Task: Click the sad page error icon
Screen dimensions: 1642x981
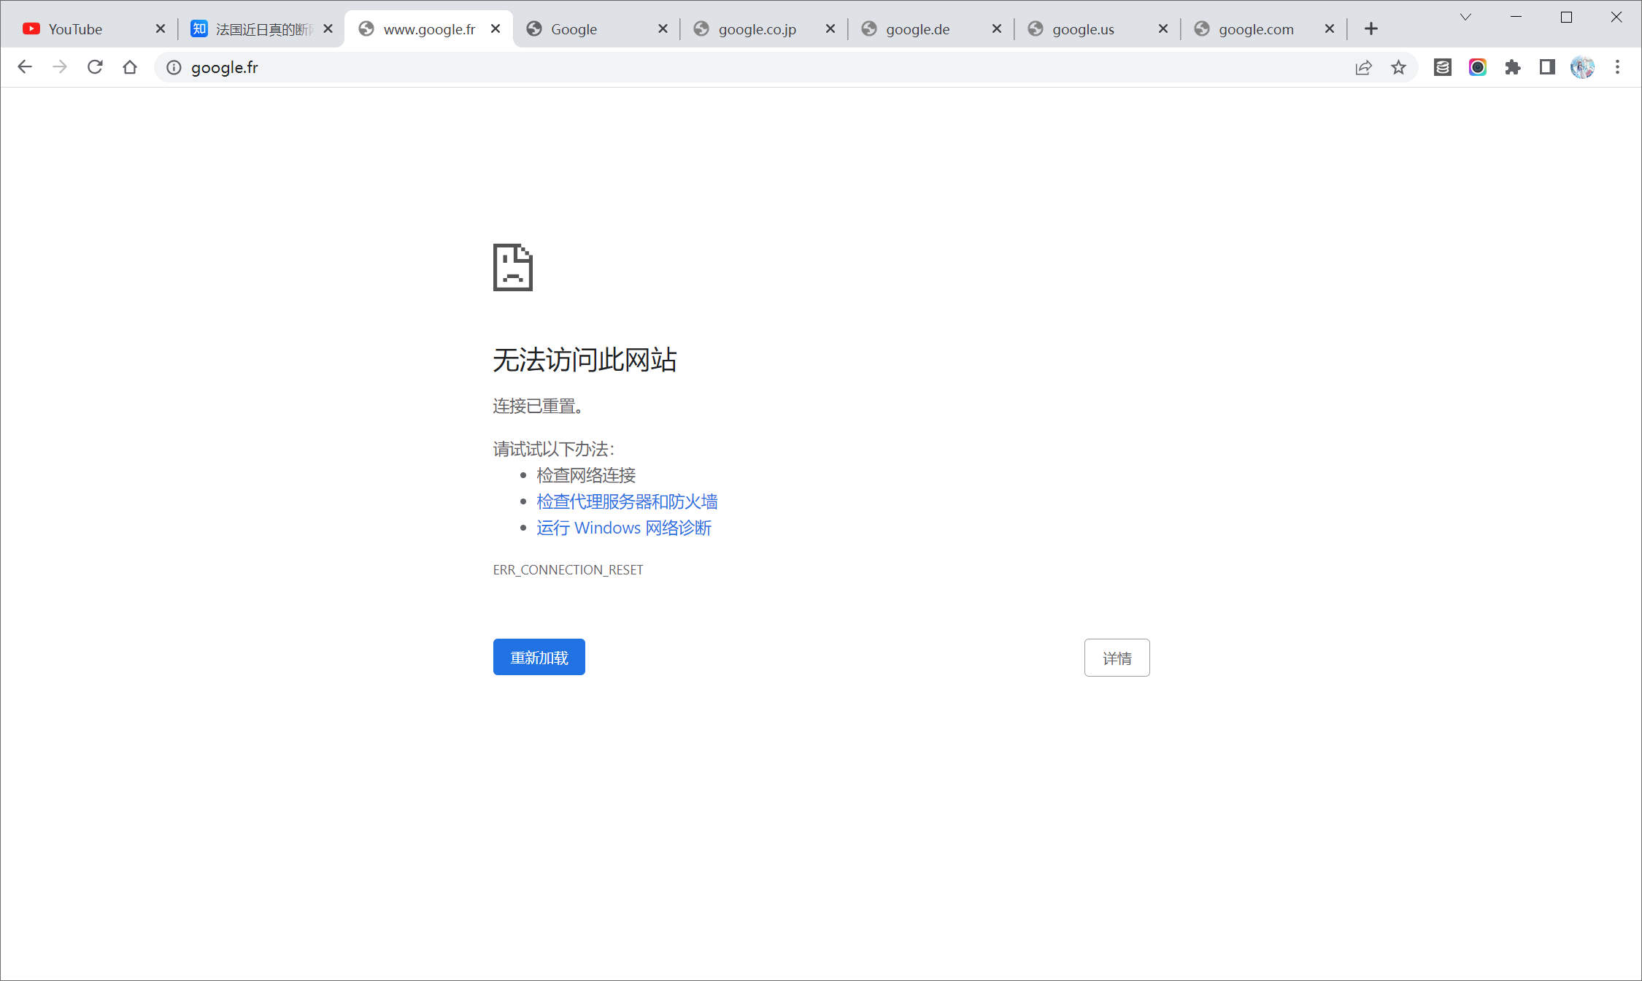Action: tap(513, 267)
